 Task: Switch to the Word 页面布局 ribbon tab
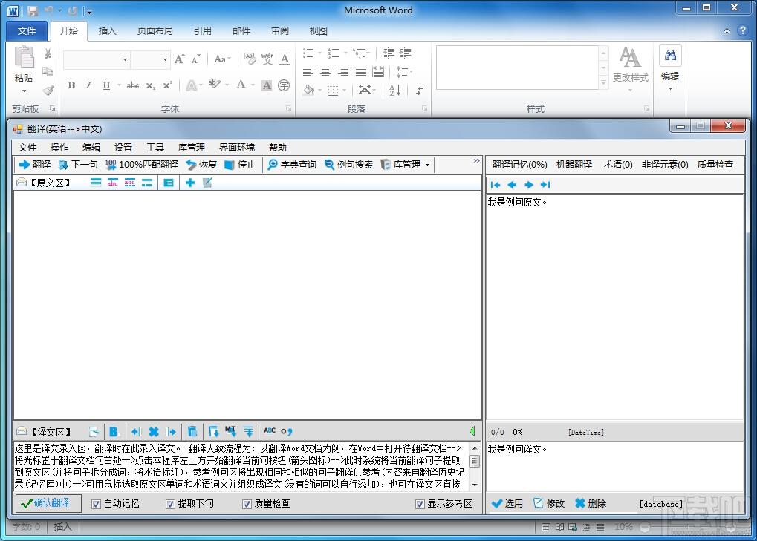pyautogui.click(x=155, y=31)
